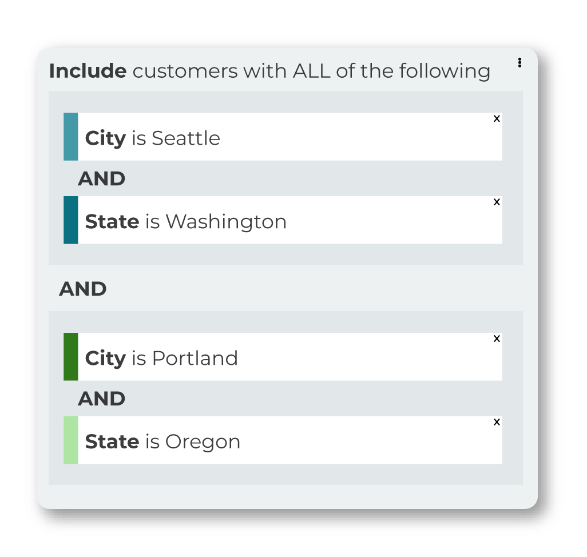The width and height of the screenshot is (587, 557).
Task: Click the dark teal swatch beside State is Washington
Action: tap(71, 220)
